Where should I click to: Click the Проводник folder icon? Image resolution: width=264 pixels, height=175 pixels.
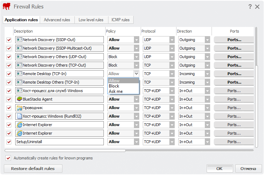point(19,108)
